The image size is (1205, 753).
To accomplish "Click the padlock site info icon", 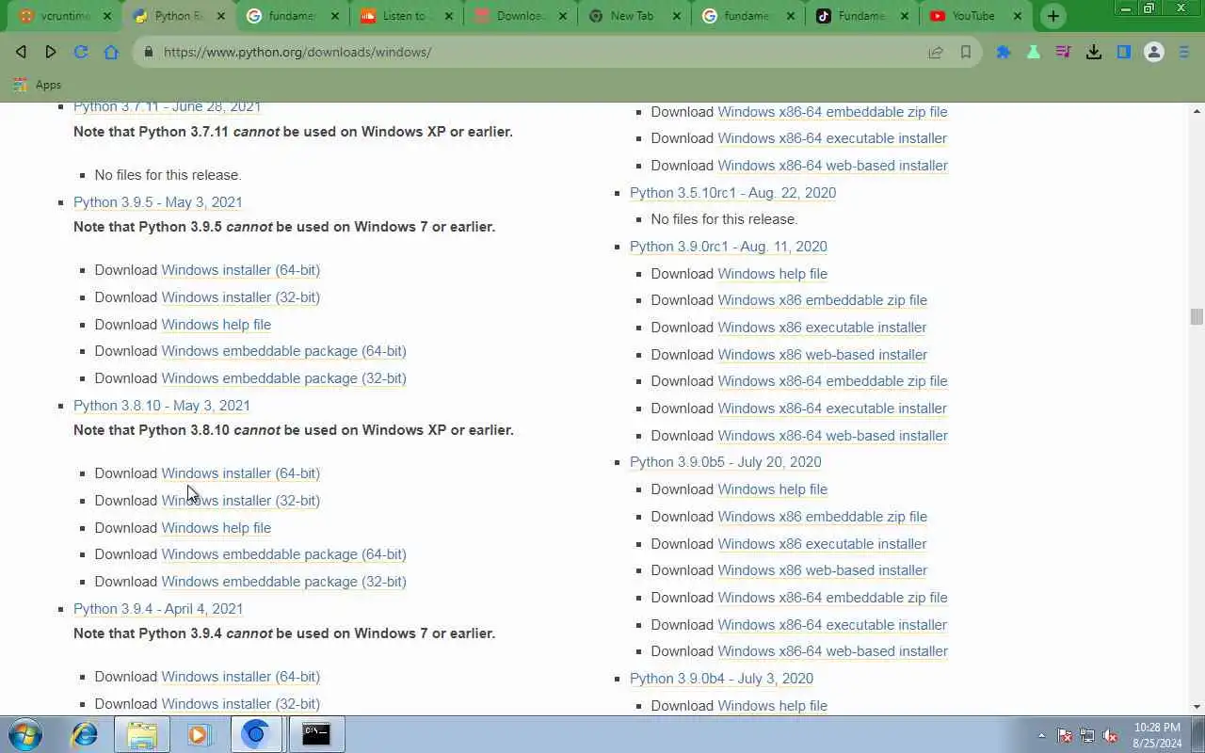I will point(148,52).
